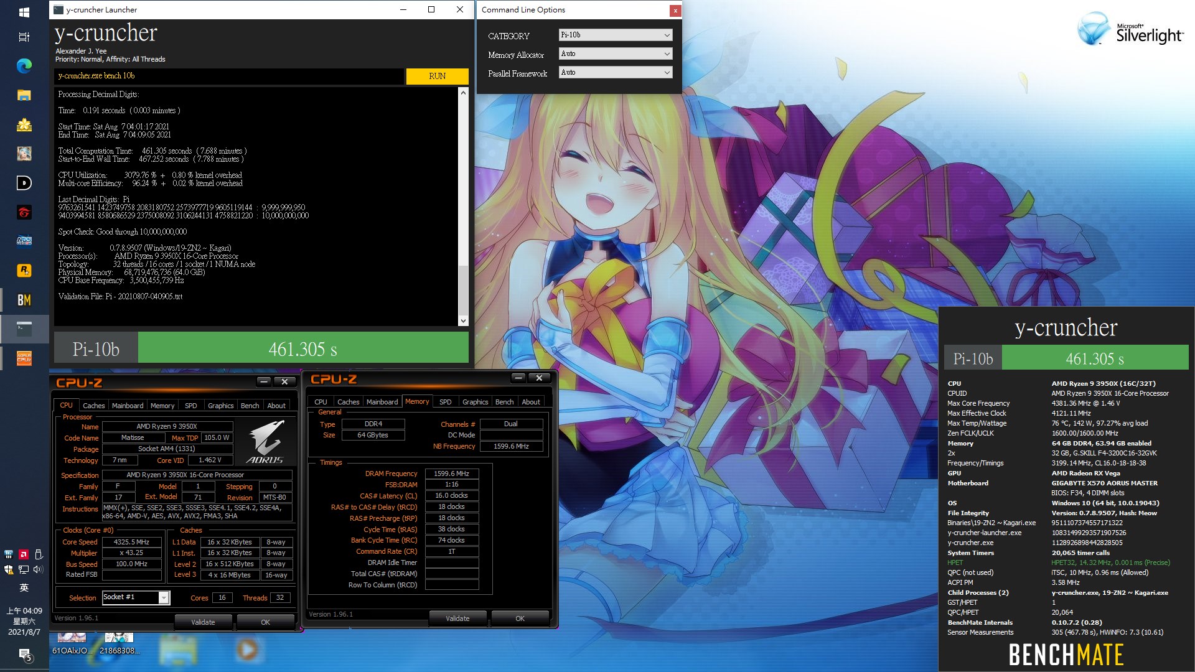
Task: Open the sakura flower app on taskbar
Action: tap(24, 124)
